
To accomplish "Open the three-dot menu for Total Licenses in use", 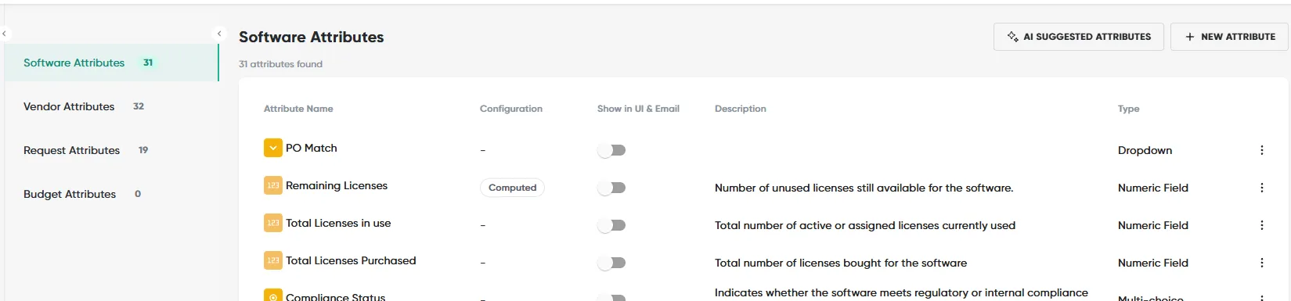I will pos(1261,225).
